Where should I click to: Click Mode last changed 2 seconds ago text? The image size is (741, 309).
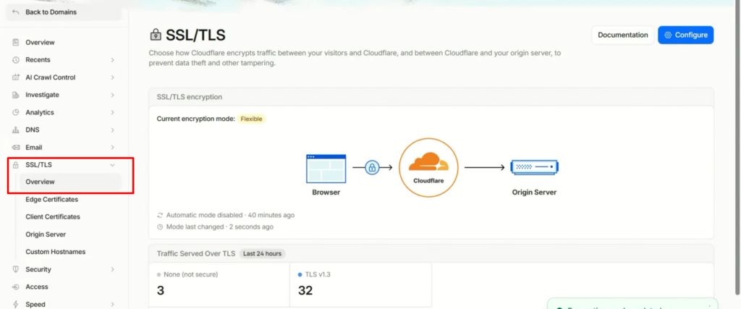click(220, 227)
